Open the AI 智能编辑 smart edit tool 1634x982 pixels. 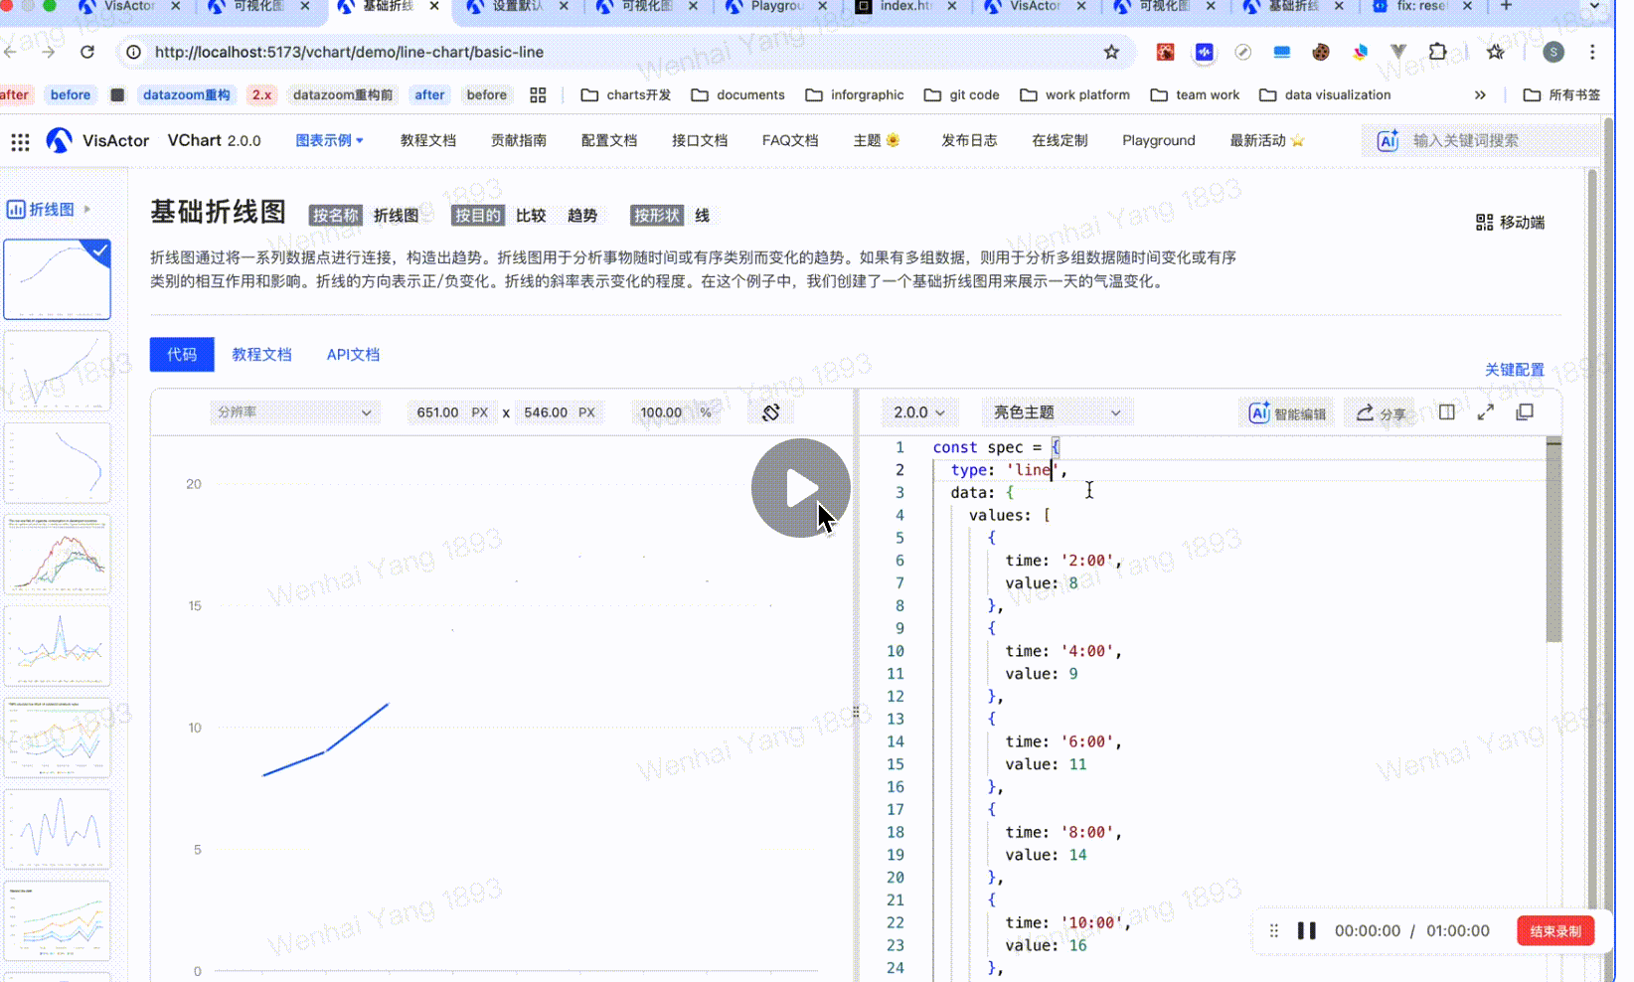(x=1288, y=413)
